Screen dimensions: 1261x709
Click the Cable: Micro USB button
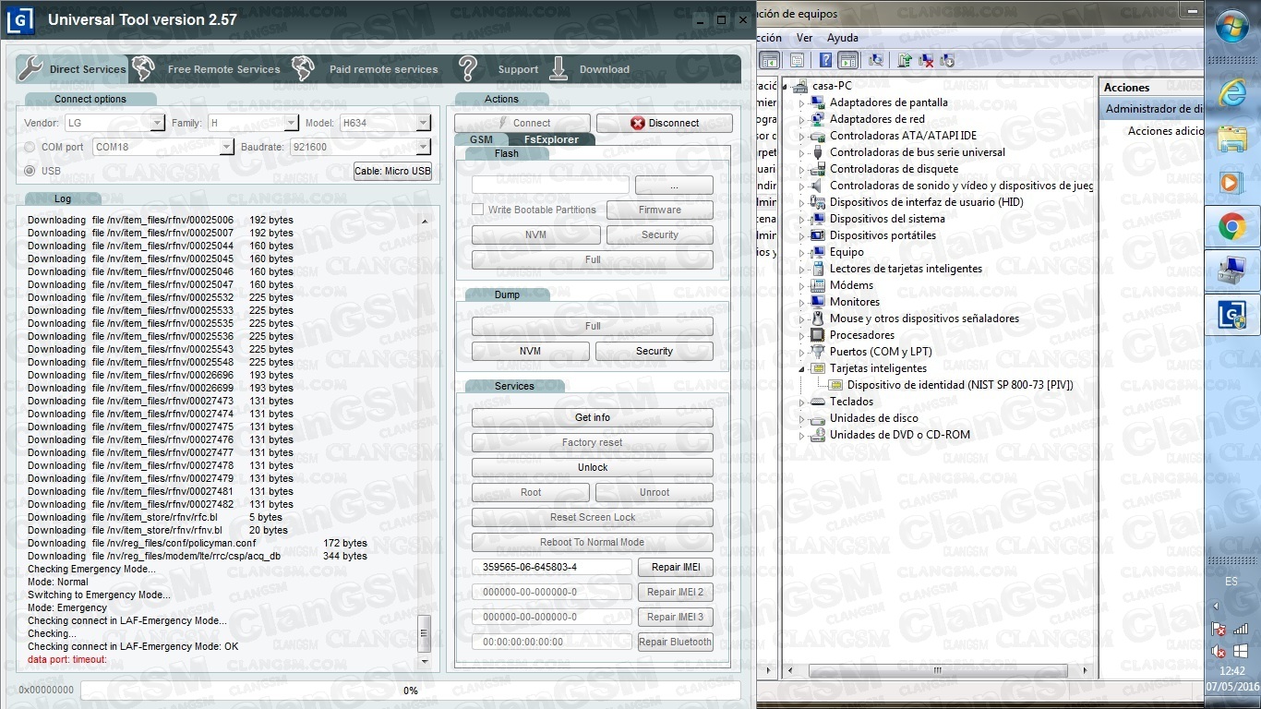pos(393,171)
